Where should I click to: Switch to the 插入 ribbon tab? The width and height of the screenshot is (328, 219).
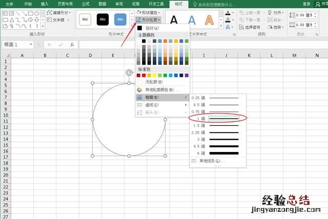coord(45,4)
